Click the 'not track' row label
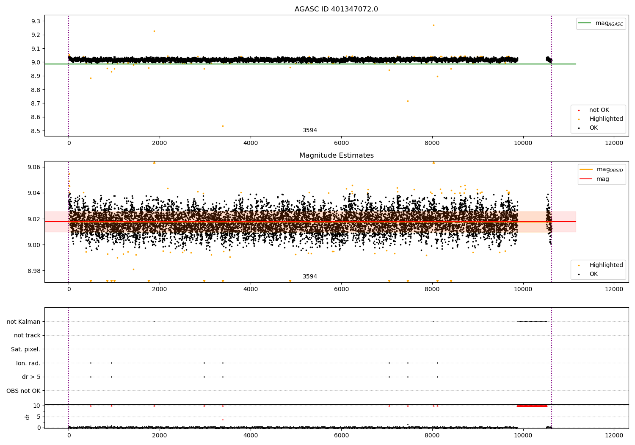Screen dimensions: 635x445 [x=27, y=335]
